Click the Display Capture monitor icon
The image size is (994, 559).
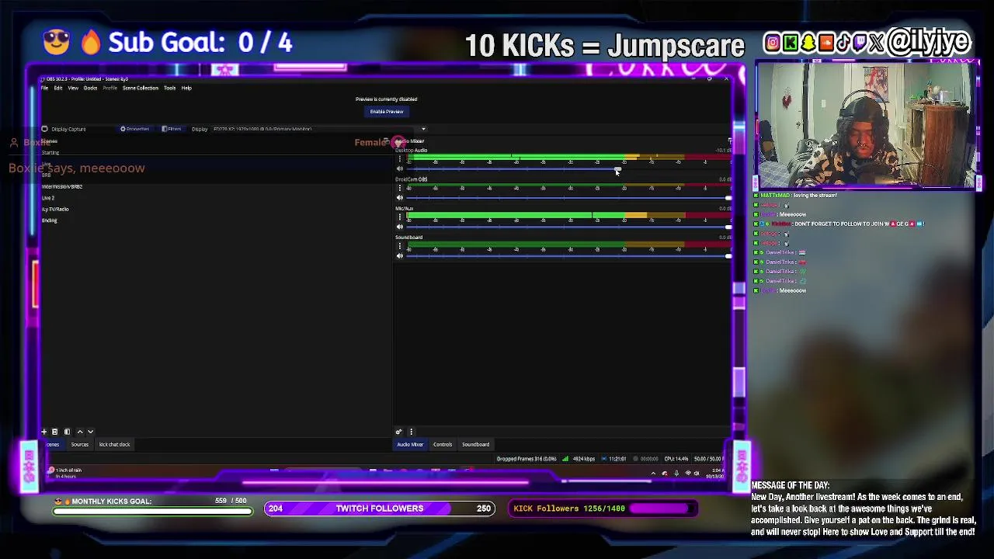44,129
